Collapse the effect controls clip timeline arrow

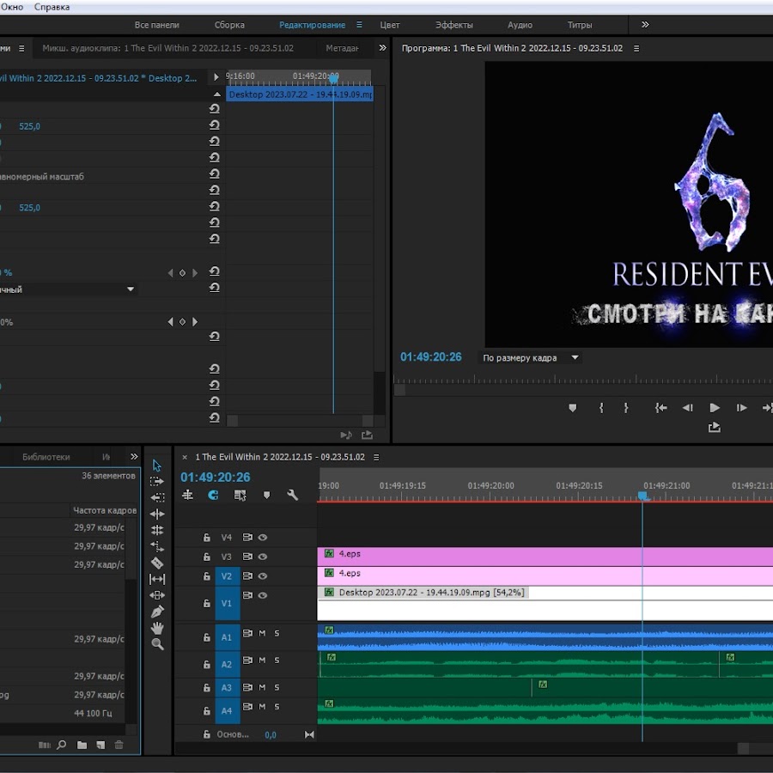coord(217,94)
